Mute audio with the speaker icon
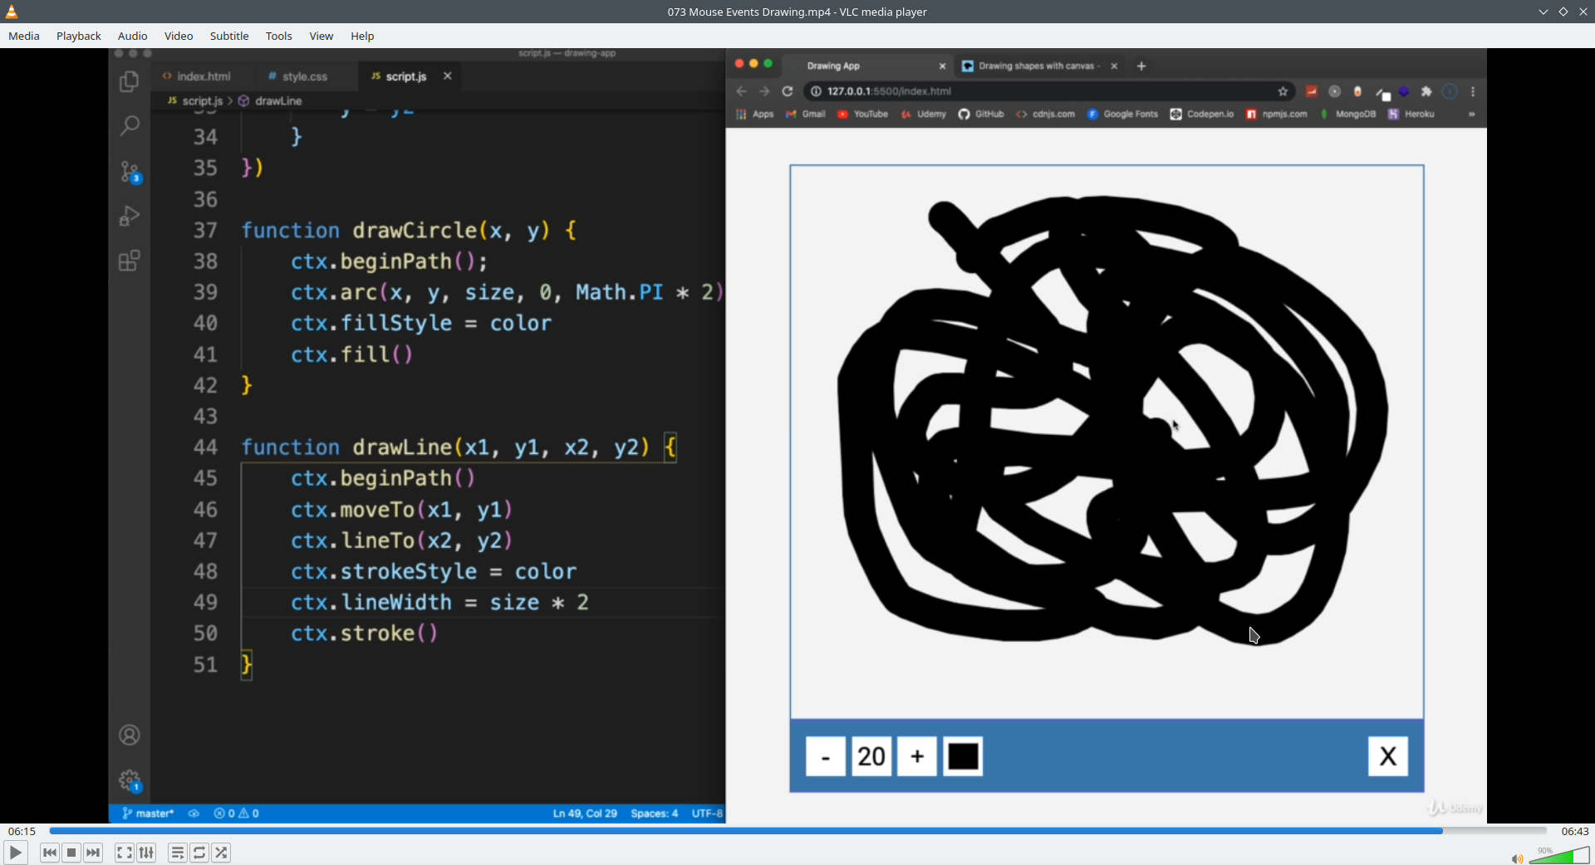1595x865 pixels. (1517, 858)
